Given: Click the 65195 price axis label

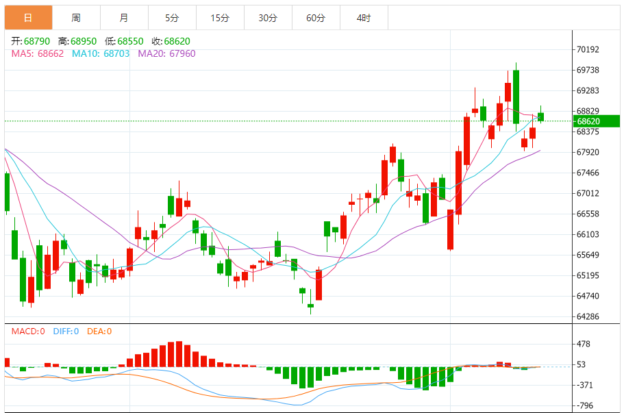Looking at the screenshot, I should [x=588, y=275].
